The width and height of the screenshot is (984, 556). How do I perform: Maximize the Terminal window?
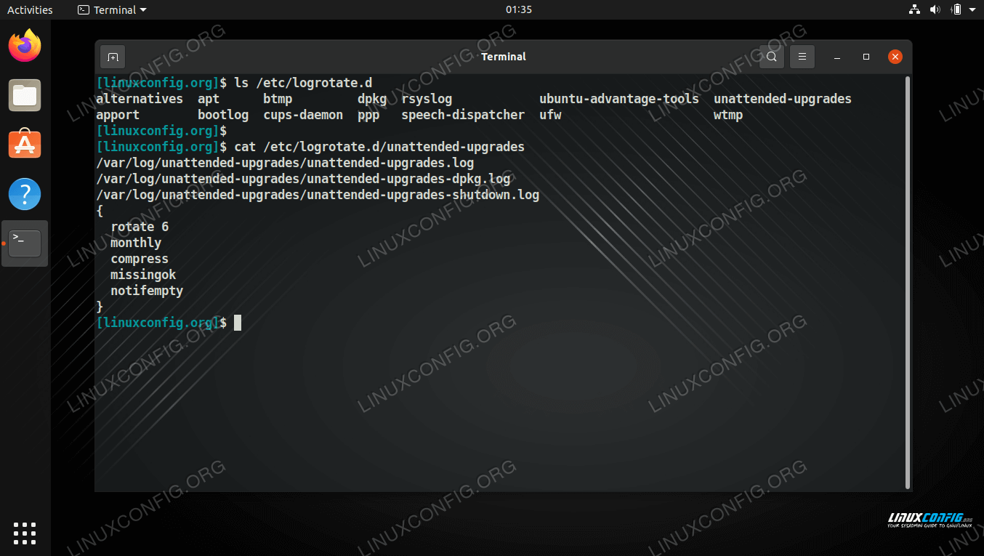pos(866,57)
